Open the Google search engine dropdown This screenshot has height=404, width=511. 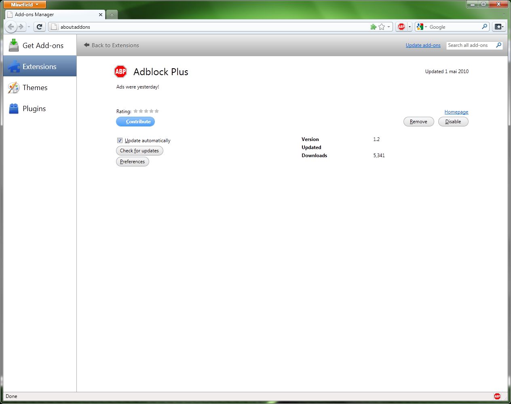422,27
